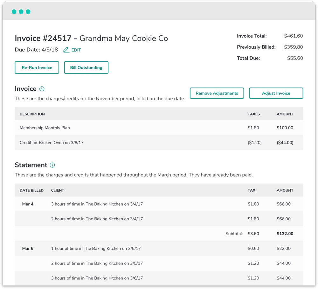Select the Mar 4 date group label

click(x=28, y=204)
